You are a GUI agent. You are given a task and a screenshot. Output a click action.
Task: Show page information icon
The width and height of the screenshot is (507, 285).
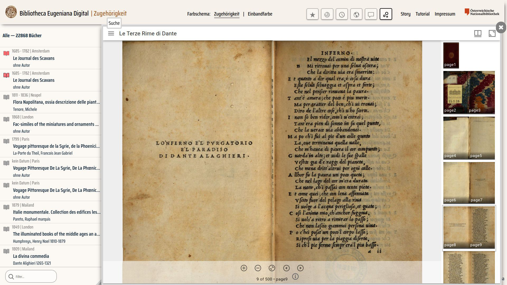point(295,277)
